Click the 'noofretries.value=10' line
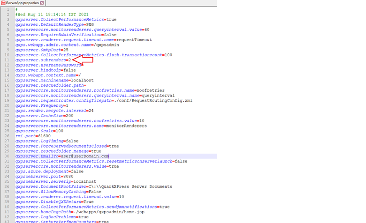Image resolution: width=366 pixels, height=223 pixels. [80, 121]
